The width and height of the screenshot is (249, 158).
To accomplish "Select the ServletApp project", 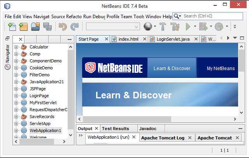I will tap(40, 124).
